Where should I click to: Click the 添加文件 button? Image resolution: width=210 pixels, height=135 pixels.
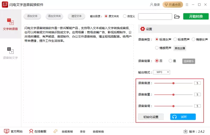click(x=32, y=16)
